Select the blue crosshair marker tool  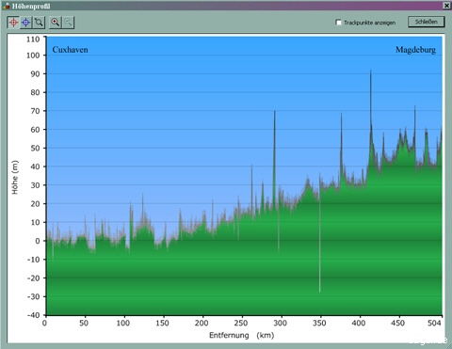(26, 23)
